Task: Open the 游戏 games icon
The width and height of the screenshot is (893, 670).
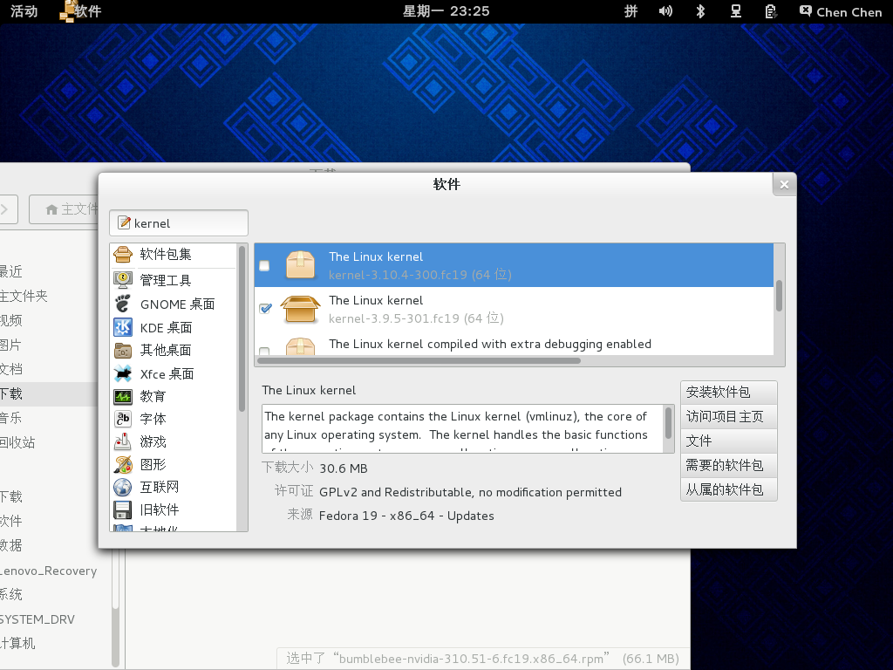Action: (123, 441)
